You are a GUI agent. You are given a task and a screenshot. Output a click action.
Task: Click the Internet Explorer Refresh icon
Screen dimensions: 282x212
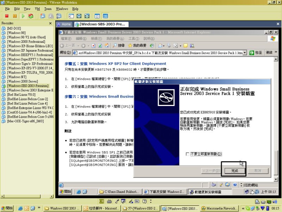[x=100, y=46]
